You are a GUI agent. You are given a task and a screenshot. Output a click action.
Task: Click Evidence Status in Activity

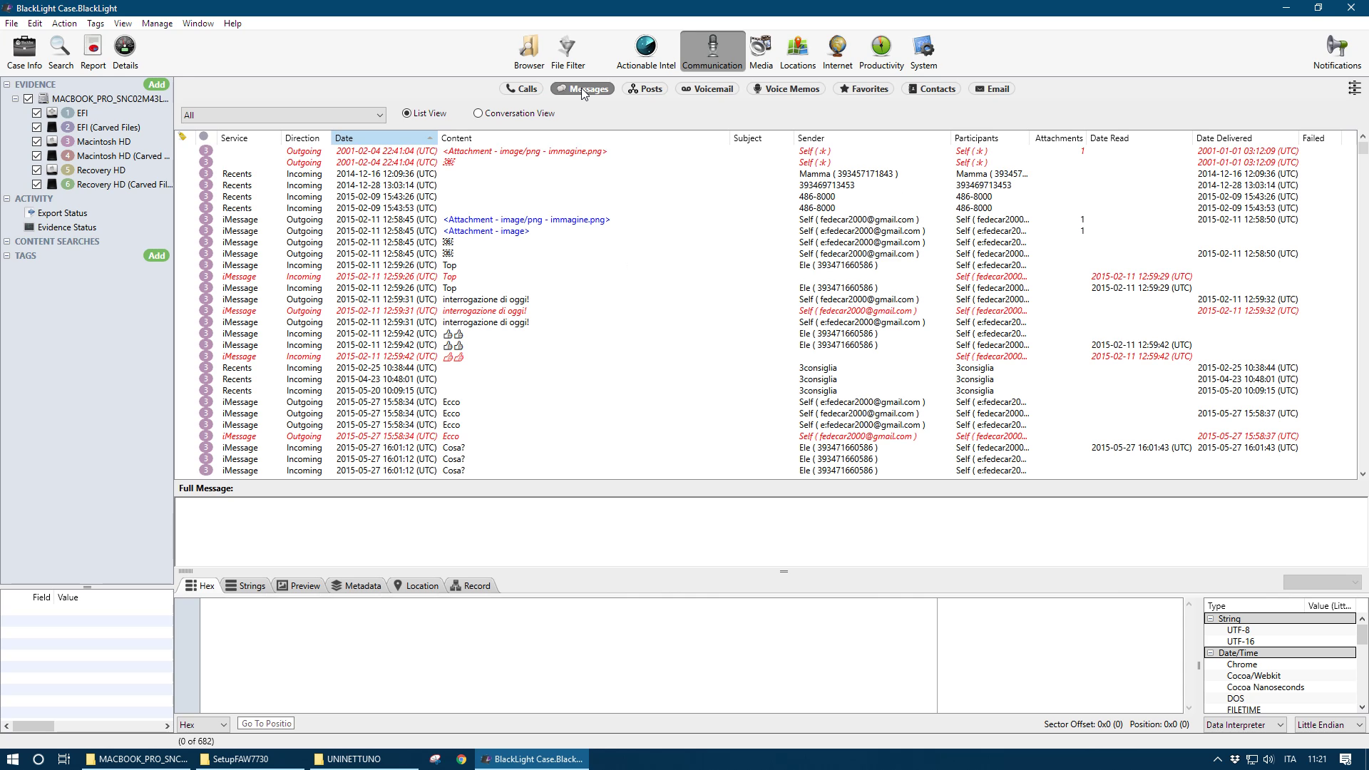click(x=66, y=227)
